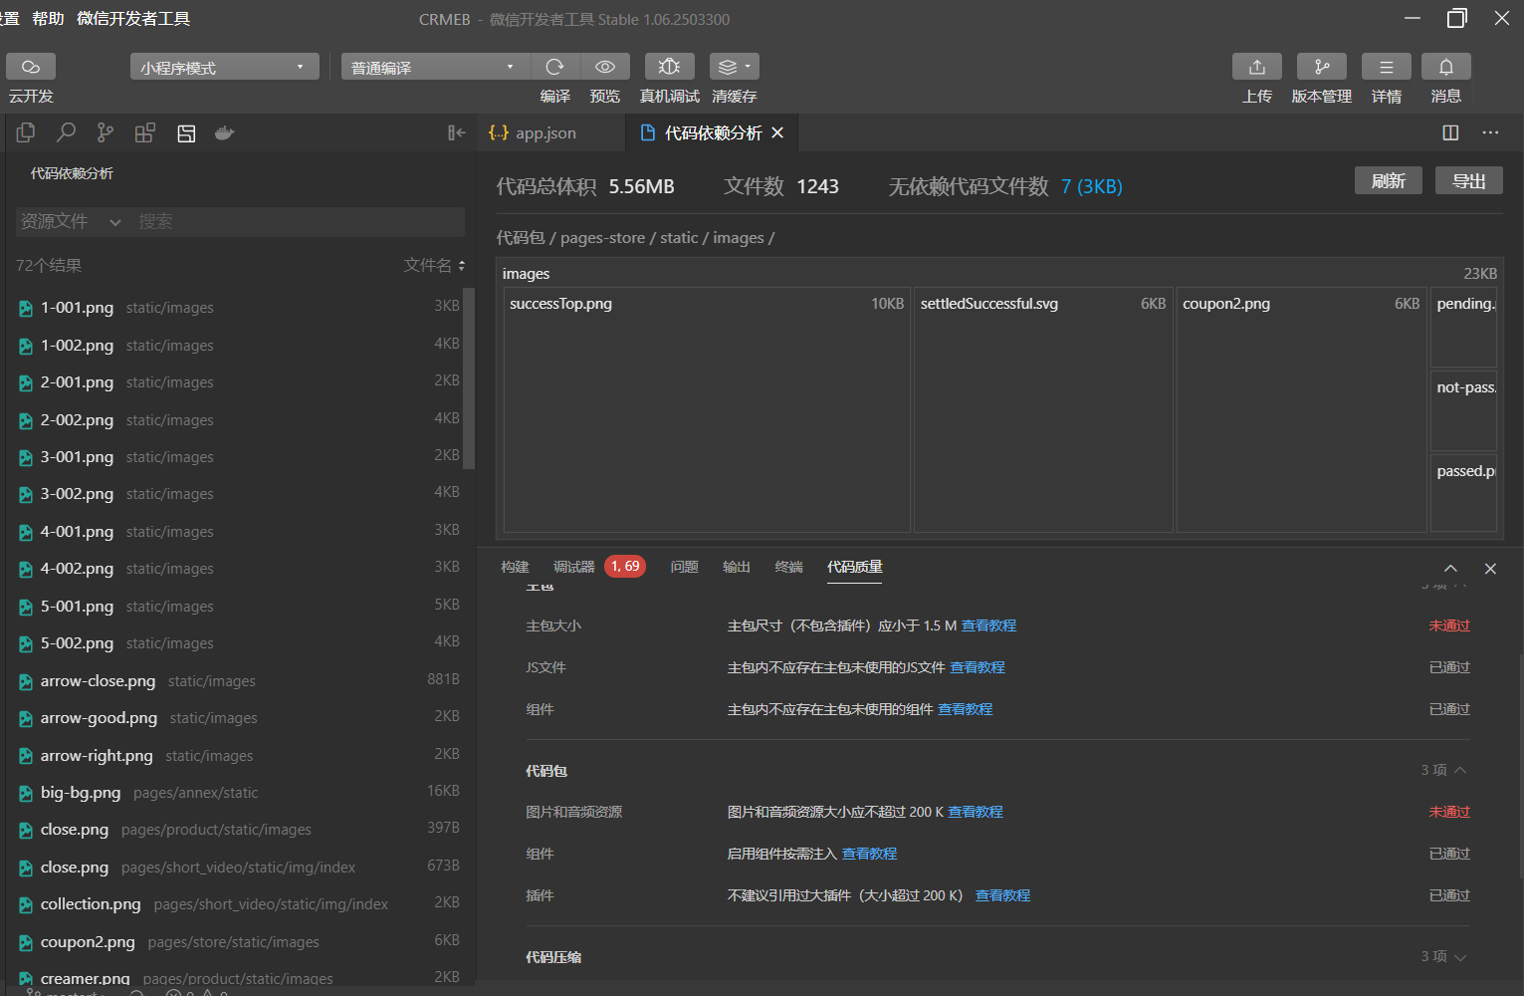
Task: Open the 输出 panel tab
Action: 737,567
